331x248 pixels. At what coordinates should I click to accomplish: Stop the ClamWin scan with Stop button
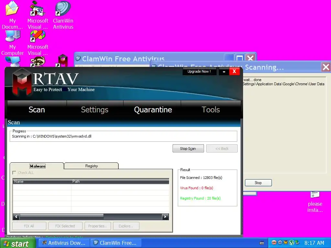tap(258, 183)
